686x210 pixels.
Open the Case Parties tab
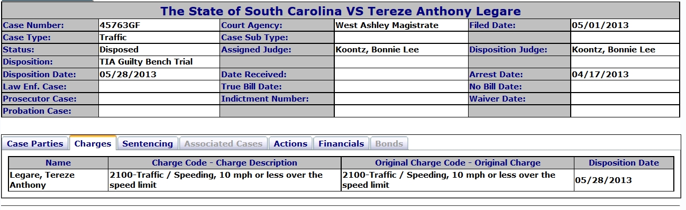point(35,143)
